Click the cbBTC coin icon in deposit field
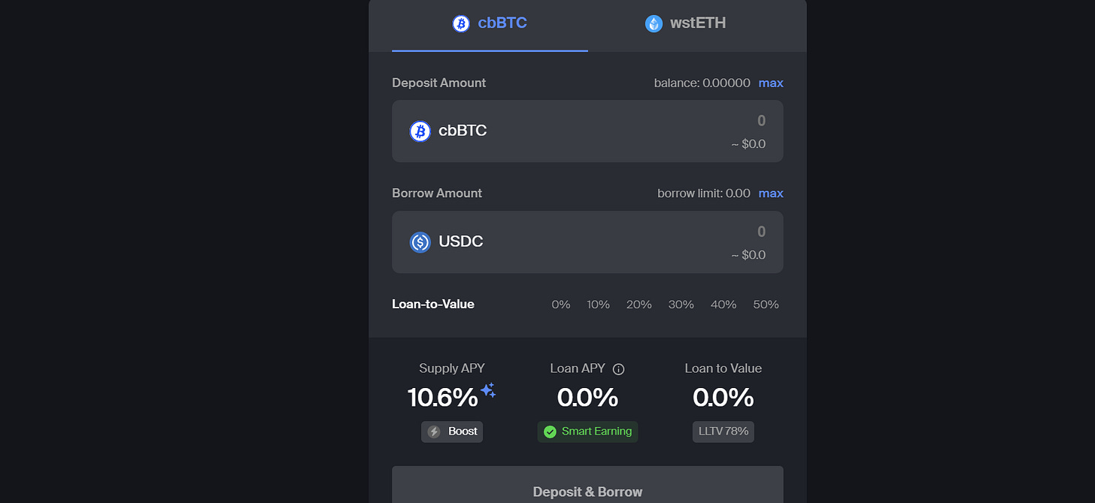This screenshot has height=503, width=1095. pos(420,131)
